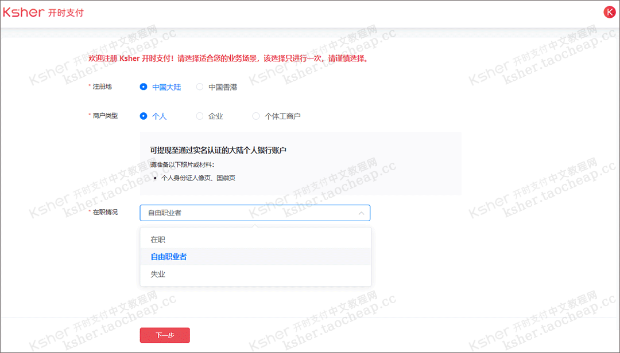Click the heading 可提现至通过实名认证的大陆个人银行账户
Viewport: 620px width, 353px height.
coord(218,150)
